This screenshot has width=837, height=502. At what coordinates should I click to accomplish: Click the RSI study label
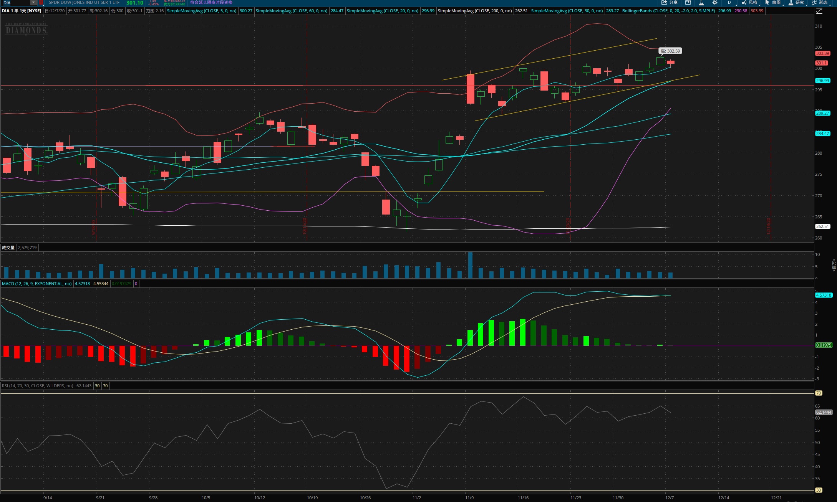pos(37,386)
